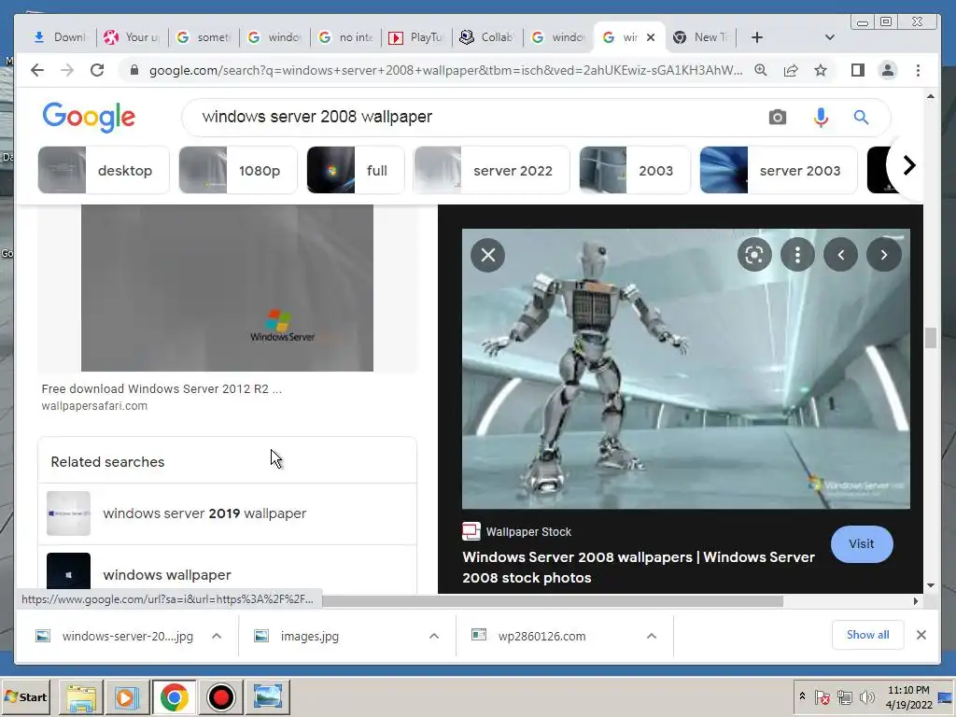
Task: Click the horizontal scrollbar at the page bottom
Action: click(x=553, y=601)
